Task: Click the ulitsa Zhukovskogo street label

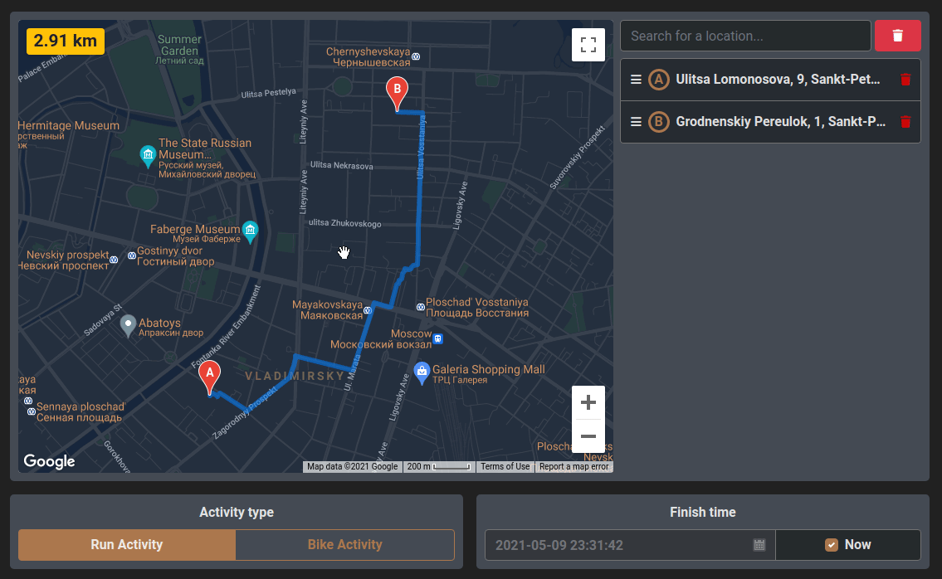Action: [344, 223]
